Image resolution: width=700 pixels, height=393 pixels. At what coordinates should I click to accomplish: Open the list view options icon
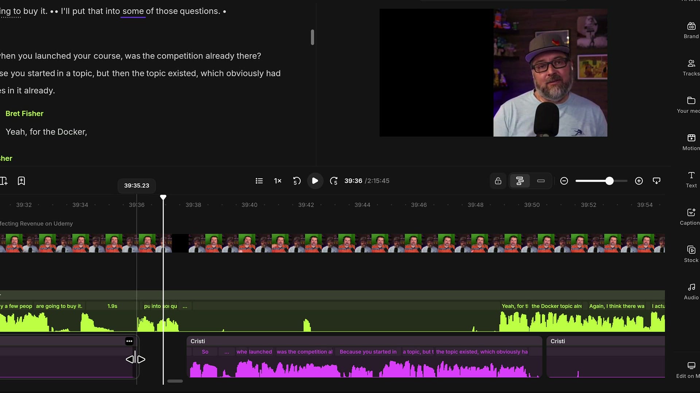point(259,181)
